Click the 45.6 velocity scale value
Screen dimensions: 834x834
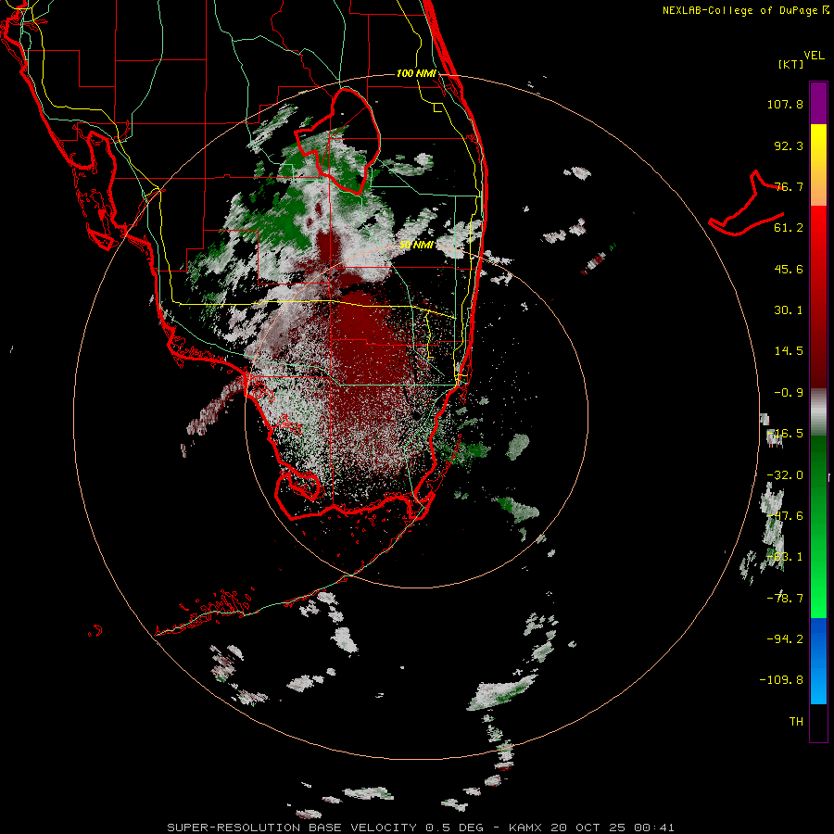(x=789, y=269)
